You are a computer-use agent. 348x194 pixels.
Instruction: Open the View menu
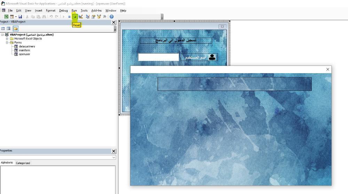point(28,10)
